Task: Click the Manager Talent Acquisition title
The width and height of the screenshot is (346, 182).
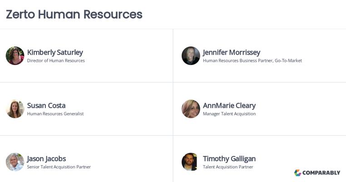Action: [229, 114]
